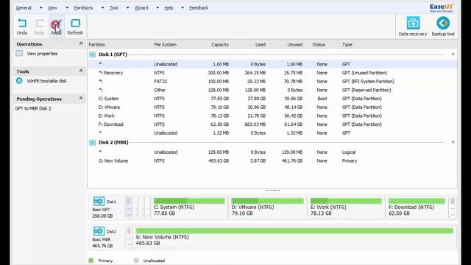Expand dropdown arrow after General
Viewport: 471px width, 265px height.
(41, 8)
